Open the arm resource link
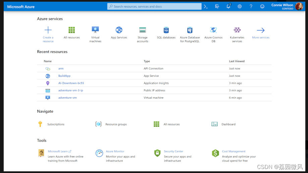The image size is (308, 173). coord(61,69)
